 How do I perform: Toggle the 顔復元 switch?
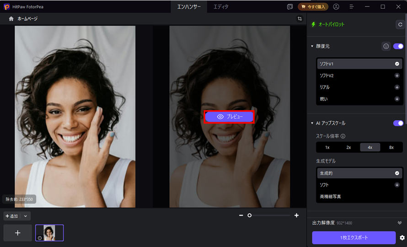tap(398, 46)
